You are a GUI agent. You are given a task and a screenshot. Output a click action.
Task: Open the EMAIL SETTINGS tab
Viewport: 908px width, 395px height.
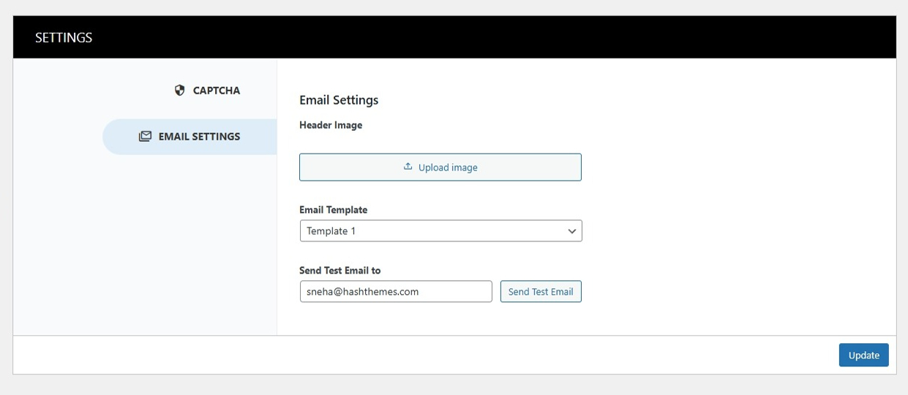pos(190,137)
